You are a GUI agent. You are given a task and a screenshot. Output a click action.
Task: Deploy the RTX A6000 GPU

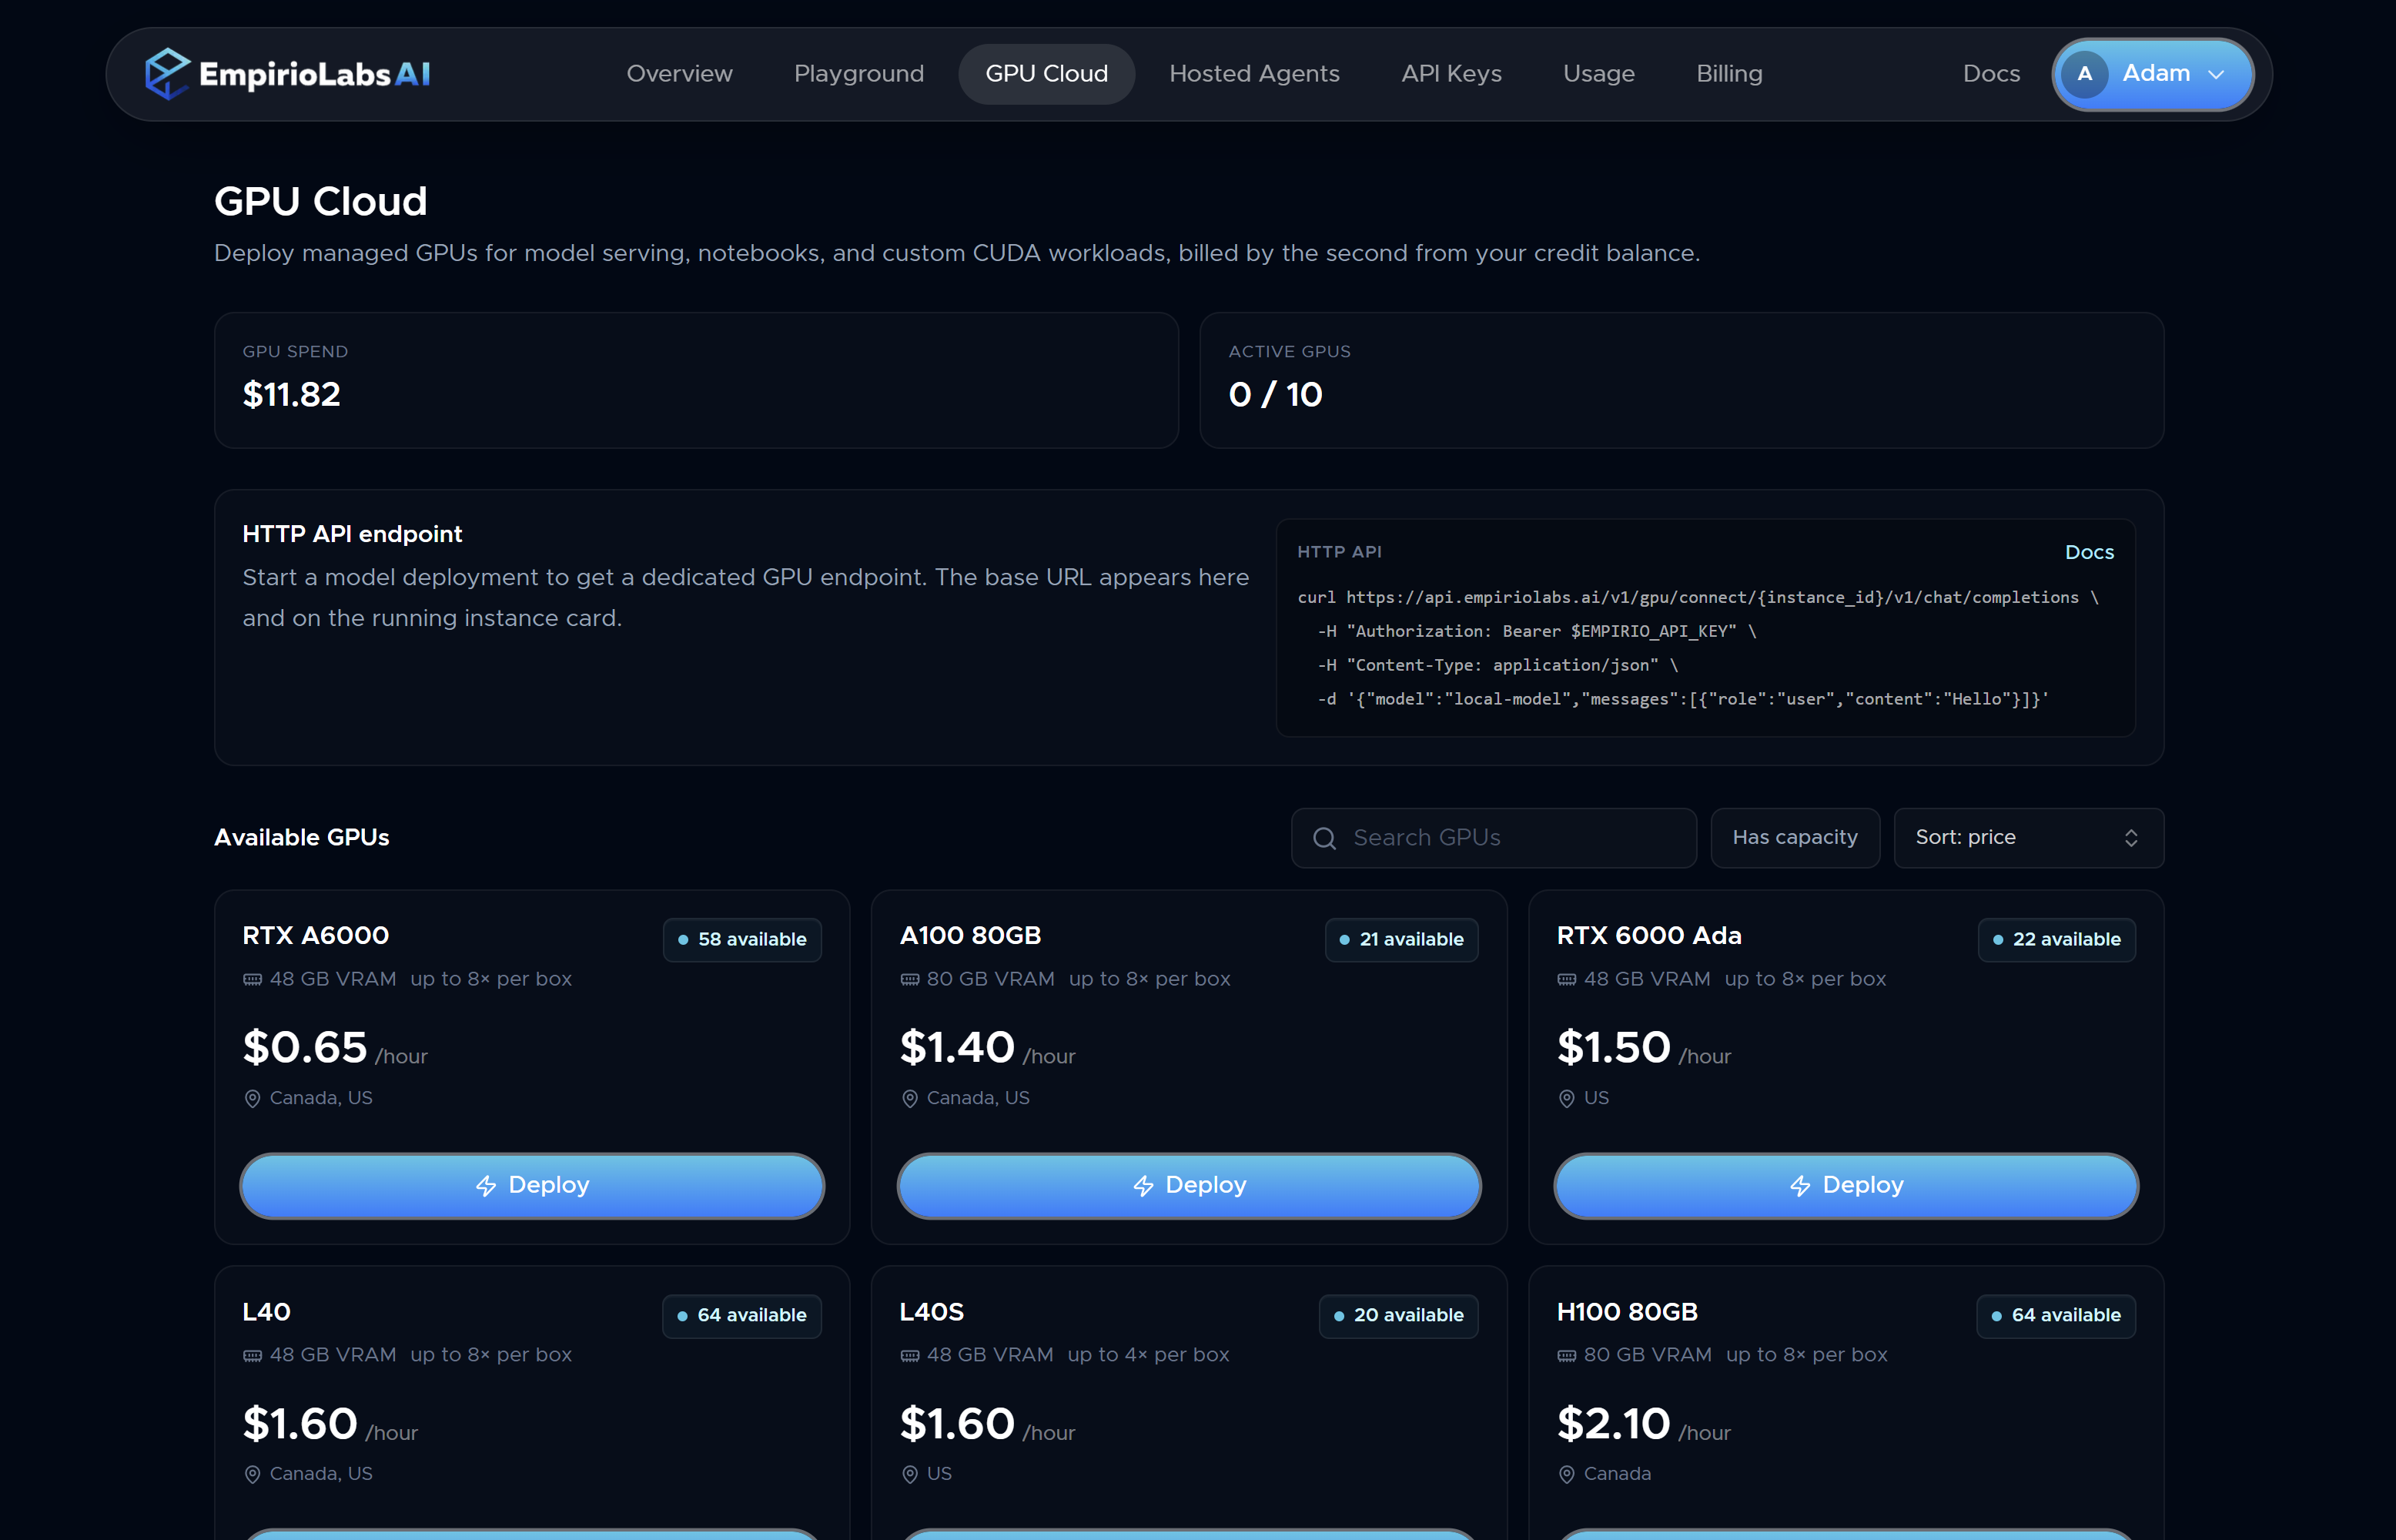[x=532, y=1186]
